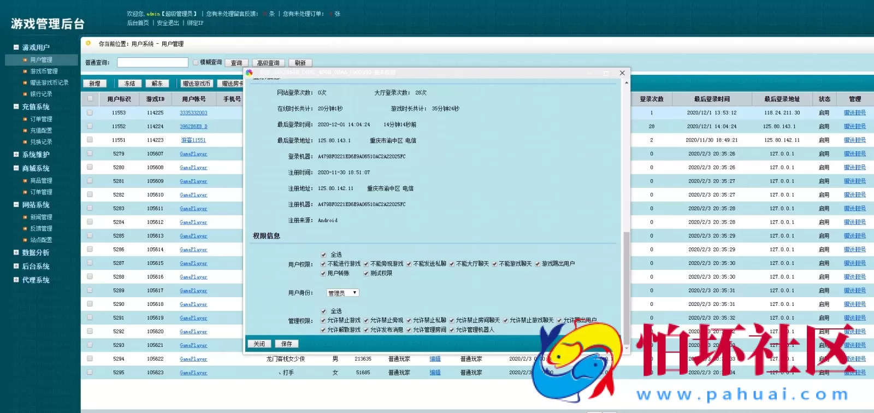The height and width of the screenshot is (413, 874).
Task: Click the 解冻 unfreeze button
Action: click(157, 84)
